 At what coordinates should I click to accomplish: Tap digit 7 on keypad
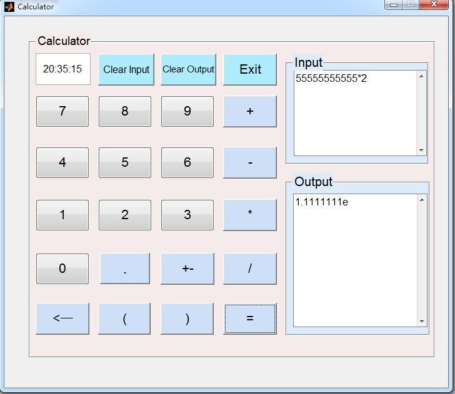(x=62, y=111)
